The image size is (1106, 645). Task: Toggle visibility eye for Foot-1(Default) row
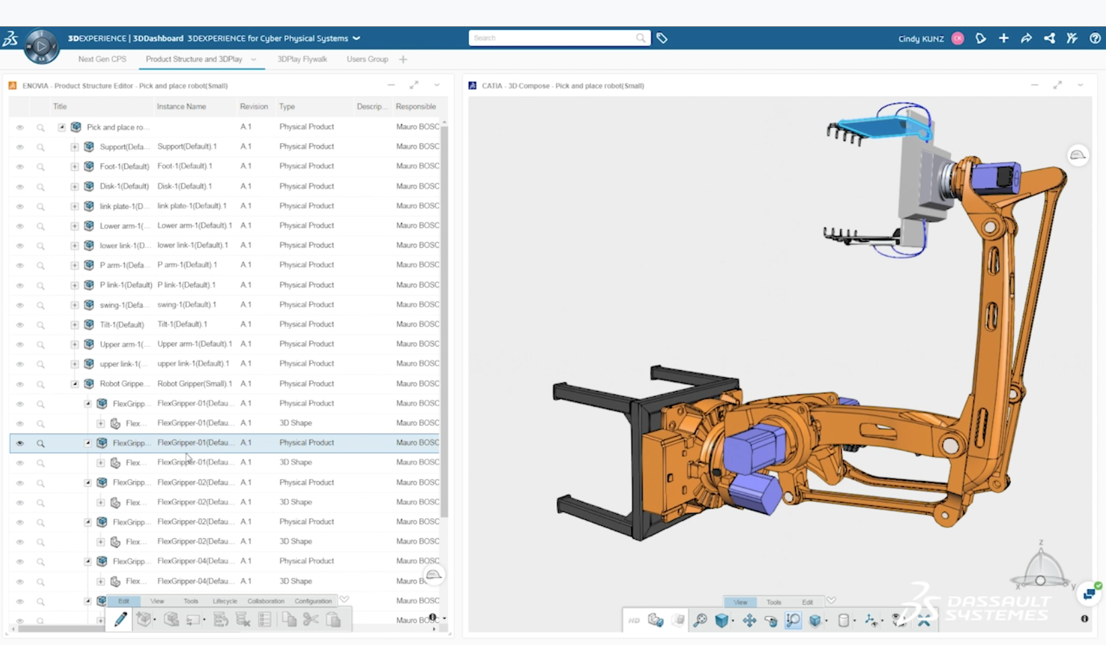[x=19, y=166]
